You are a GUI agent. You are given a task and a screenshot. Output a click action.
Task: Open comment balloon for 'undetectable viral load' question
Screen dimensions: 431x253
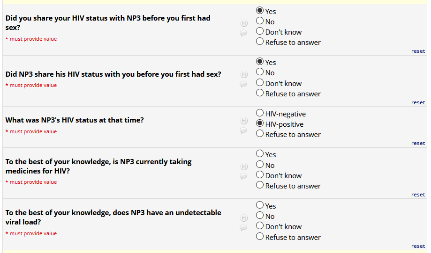pyautogui.click(x=243, y=228)
